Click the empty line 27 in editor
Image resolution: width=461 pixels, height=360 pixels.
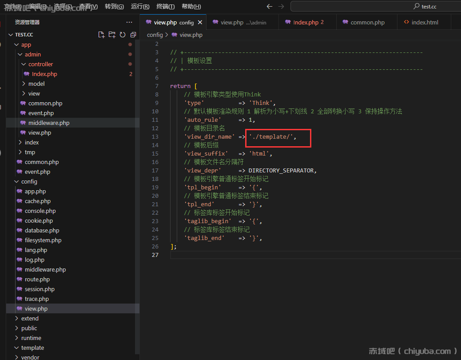pos(315,255)
